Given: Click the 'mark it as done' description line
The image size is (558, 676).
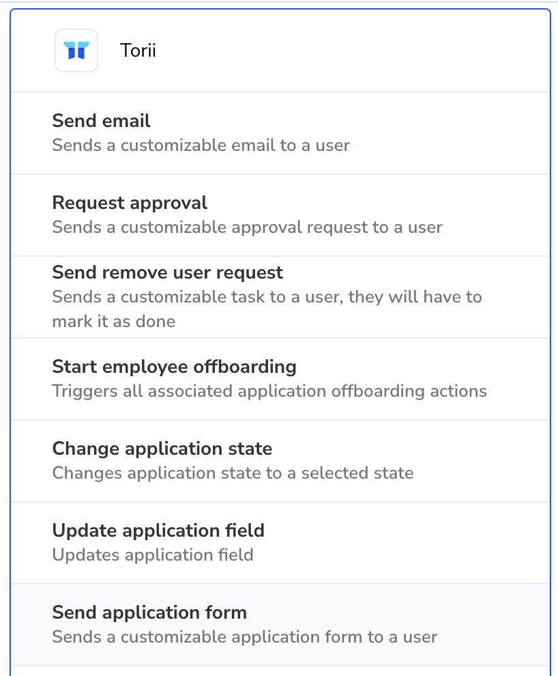Looking at the screenshot, I should pyautogui.click(x=114, y=322).
